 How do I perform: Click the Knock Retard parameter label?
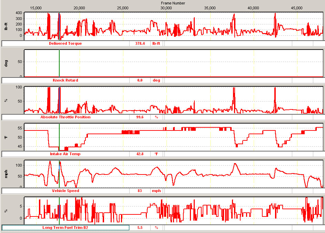click(65, 81)
